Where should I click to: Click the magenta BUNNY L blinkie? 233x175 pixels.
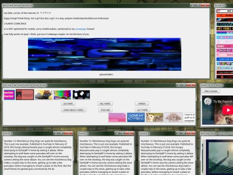(x=225, y=51)
